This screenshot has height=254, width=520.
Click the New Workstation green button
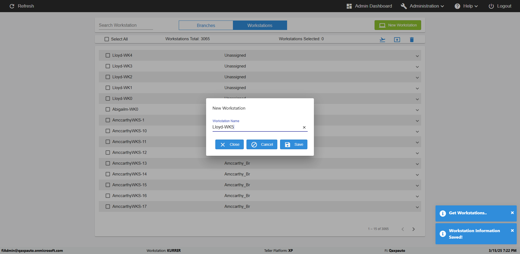click(x=398, y=25)
